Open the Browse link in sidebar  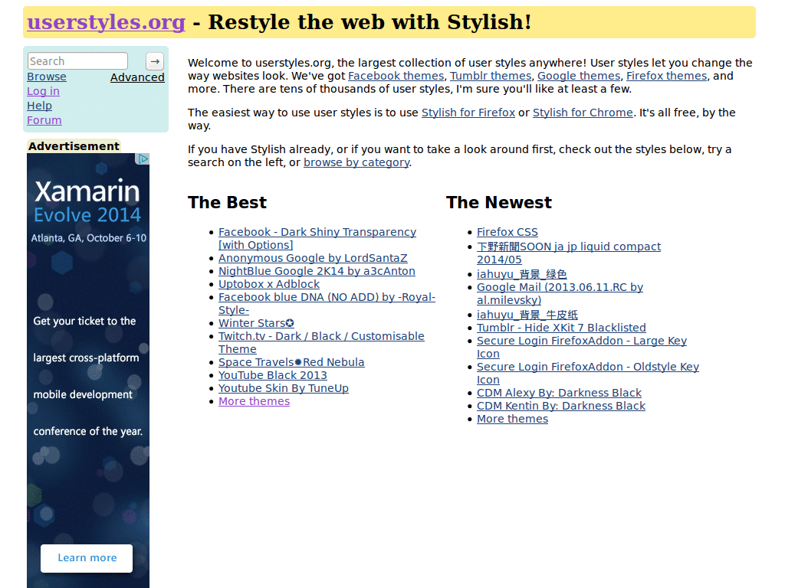click(x=47, y=77)
